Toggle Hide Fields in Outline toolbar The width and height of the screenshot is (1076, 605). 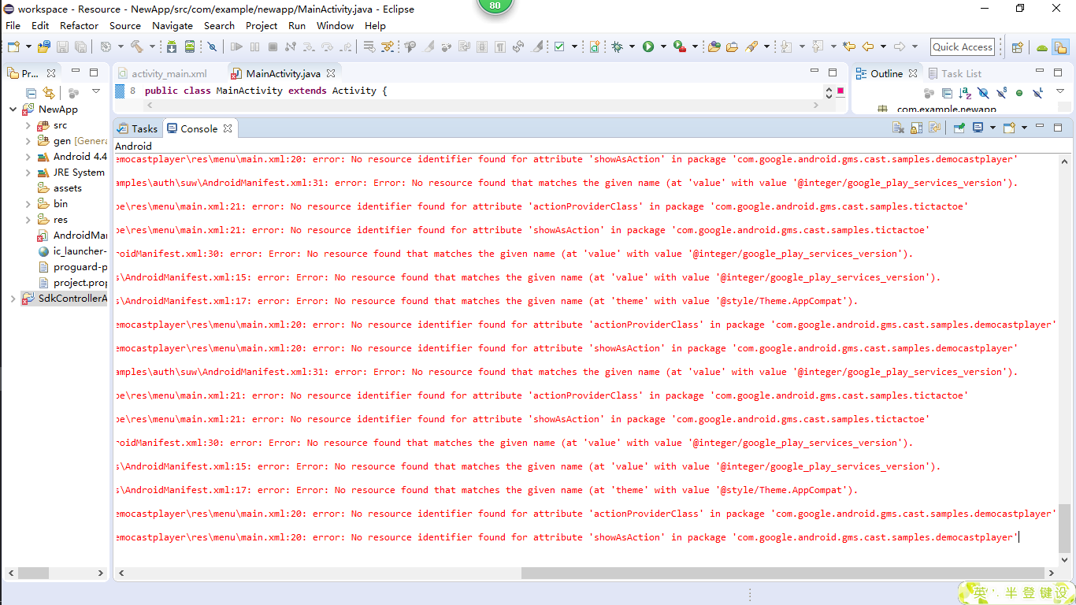tap(983, 92)
